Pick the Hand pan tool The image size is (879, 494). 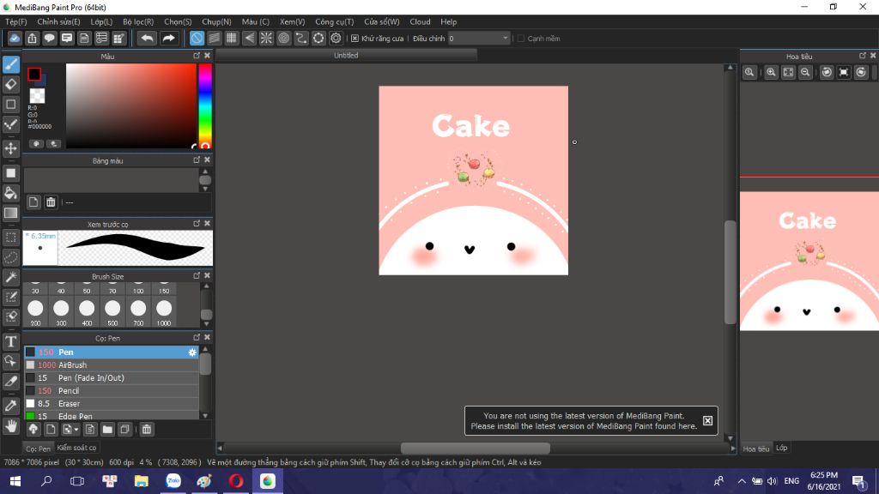pyautogui.click(x=11, y=425)
